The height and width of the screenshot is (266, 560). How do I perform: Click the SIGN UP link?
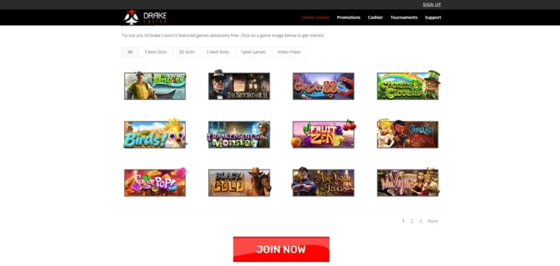coord(432,4)
